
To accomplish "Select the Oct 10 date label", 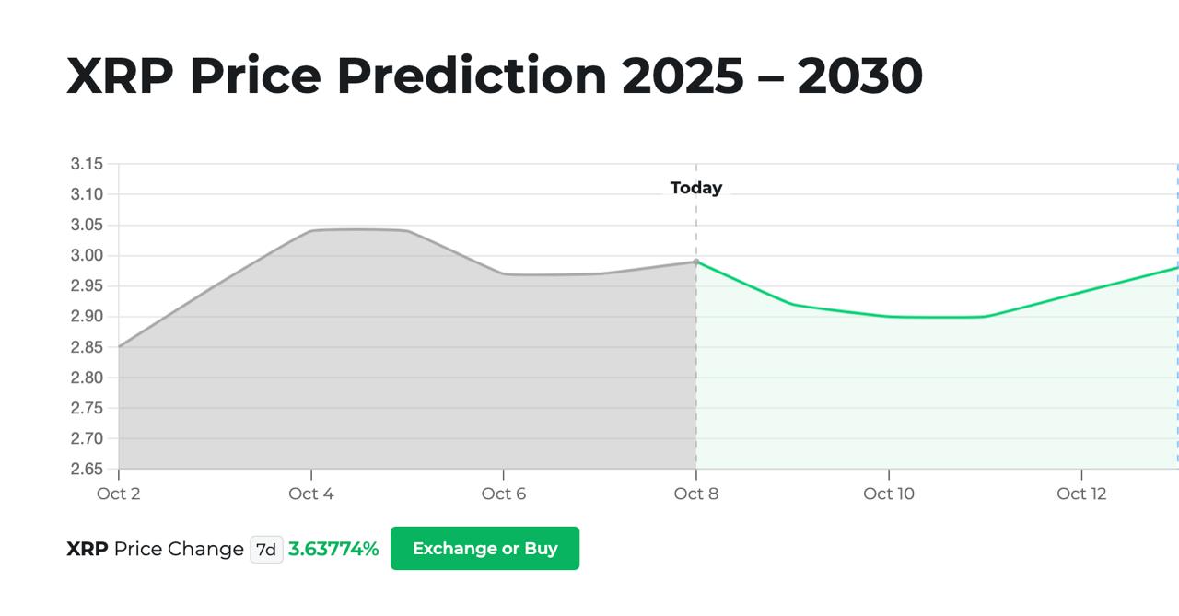I will coord(889,494).
